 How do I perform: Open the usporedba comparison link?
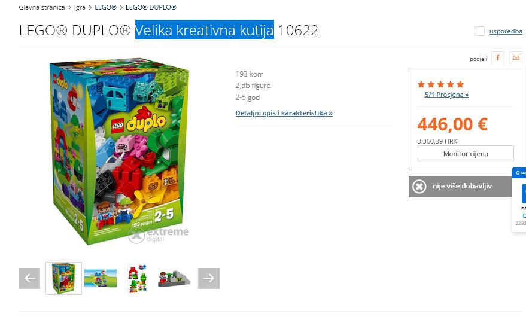(506, 31)
